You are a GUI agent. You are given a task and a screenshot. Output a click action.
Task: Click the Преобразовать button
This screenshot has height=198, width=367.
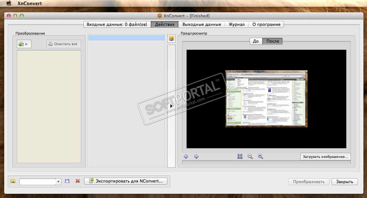pyautogui.click(x=309, y=182)
